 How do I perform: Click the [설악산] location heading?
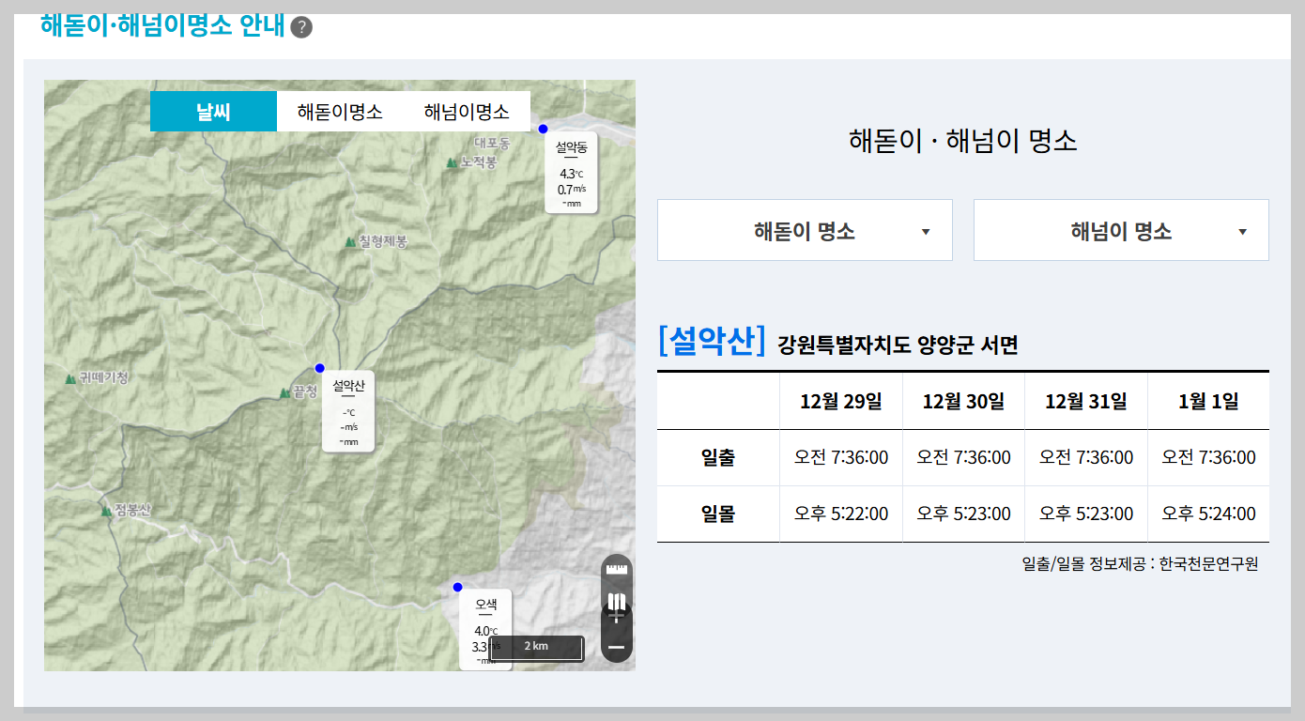click(713, 340)
